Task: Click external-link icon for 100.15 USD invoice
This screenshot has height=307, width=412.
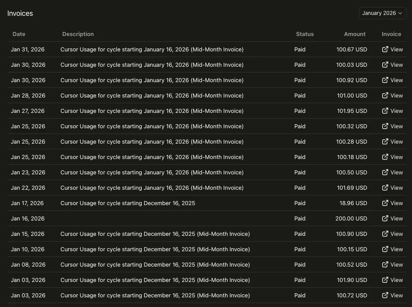Action: click(x=385, y=249)
